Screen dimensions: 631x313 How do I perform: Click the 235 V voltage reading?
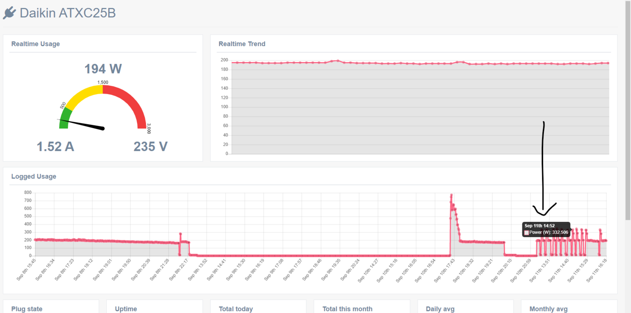coord(150,146)
